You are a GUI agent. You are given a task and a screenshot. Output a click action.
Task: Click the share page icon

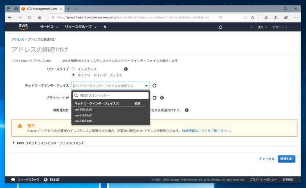(286, 17)
